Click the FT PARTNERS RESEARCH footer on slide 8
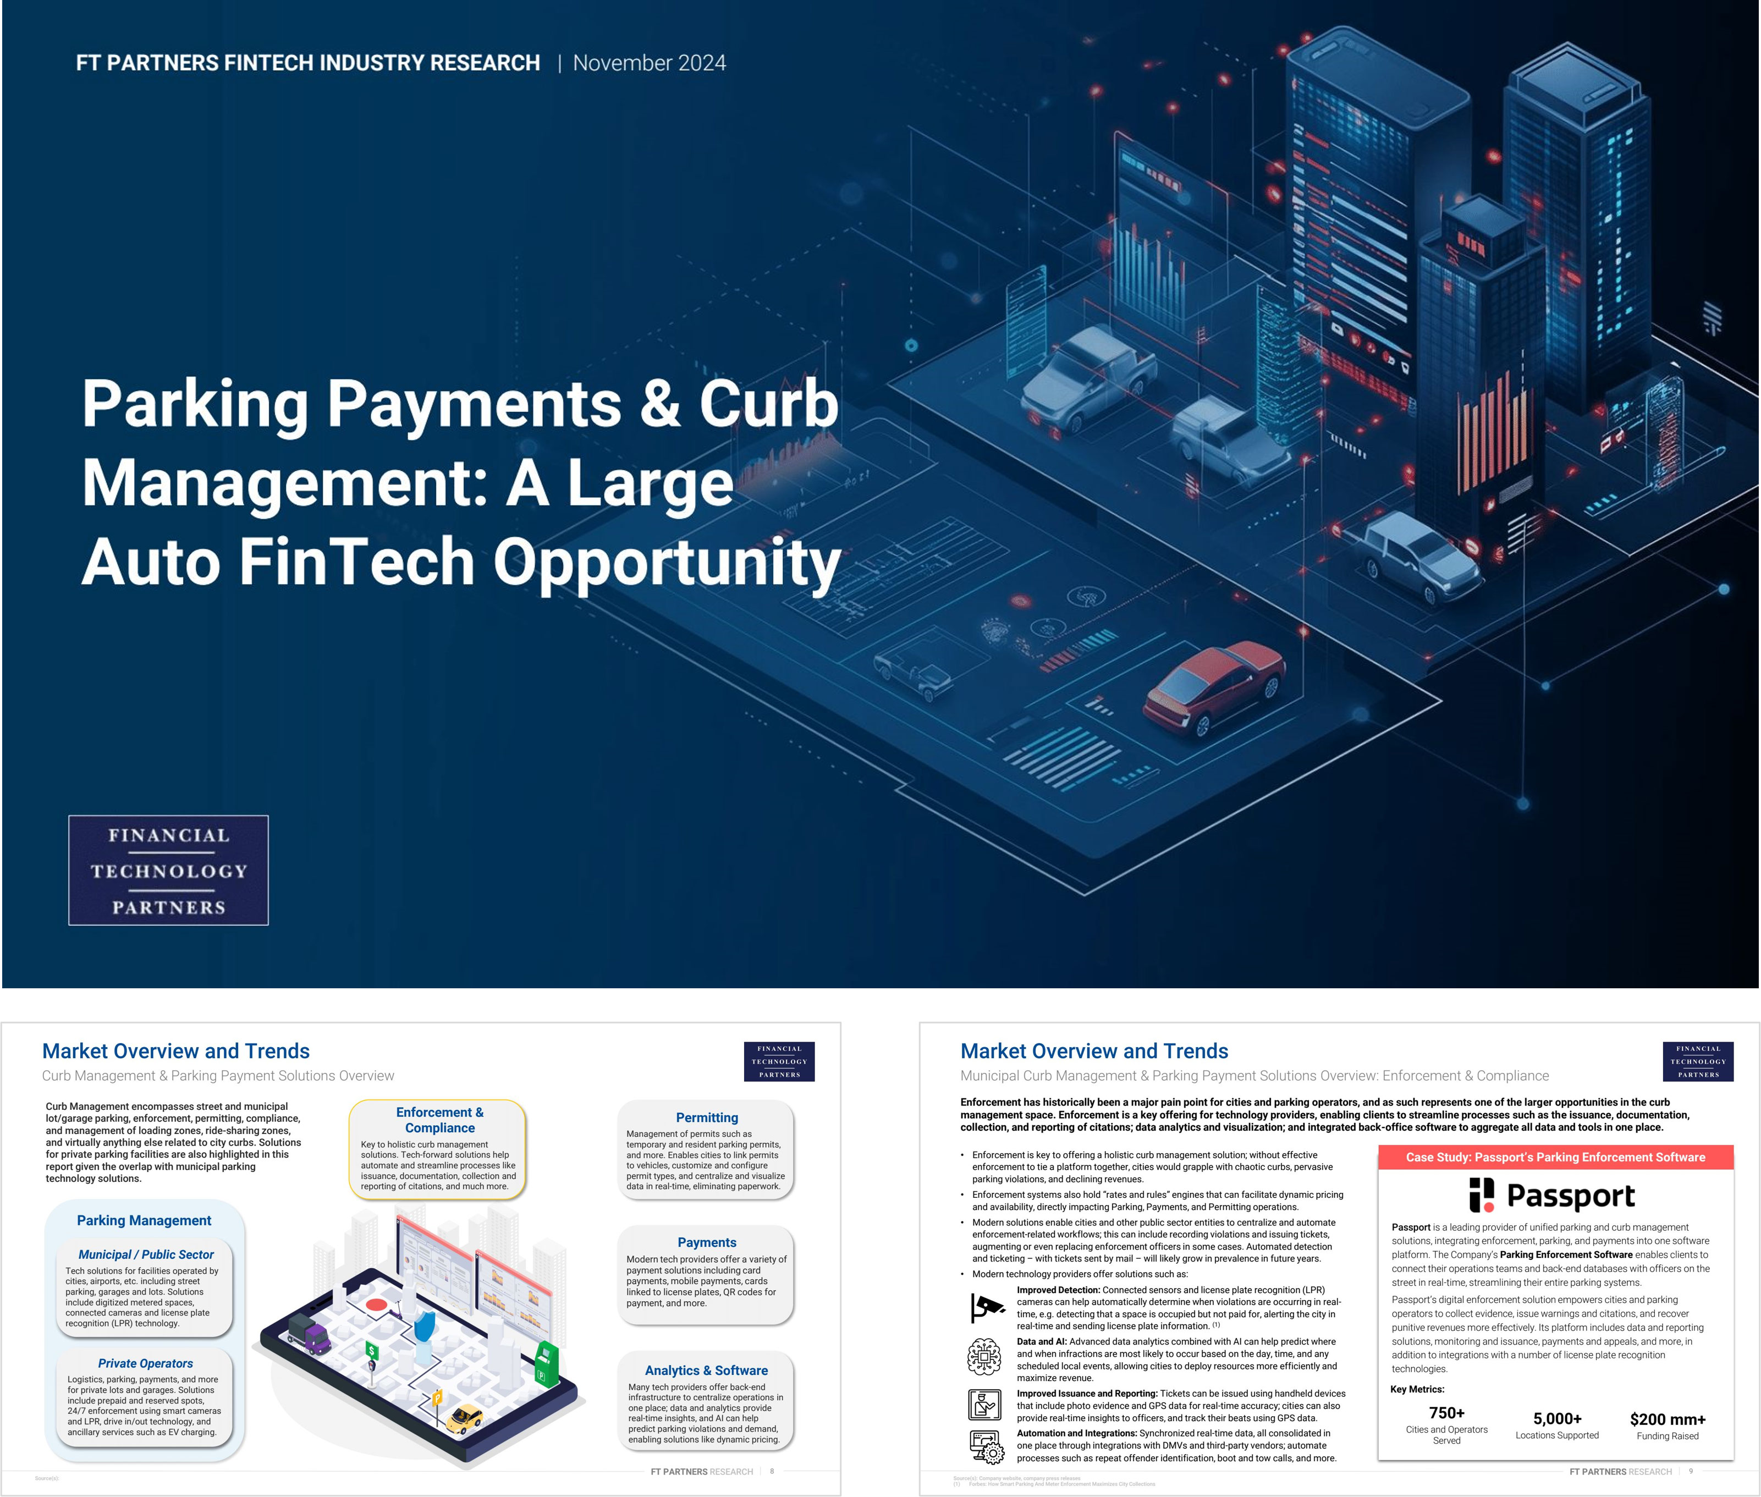Viewport: 1761px width, 1497px height. click(702, 1472)
